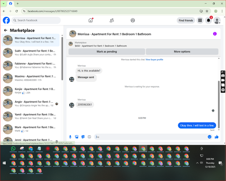Click Merrissa sender avatar beside phone number
The width and height of the screenshot is (226, 181).
pyautogui.click(x=71, y=105)
